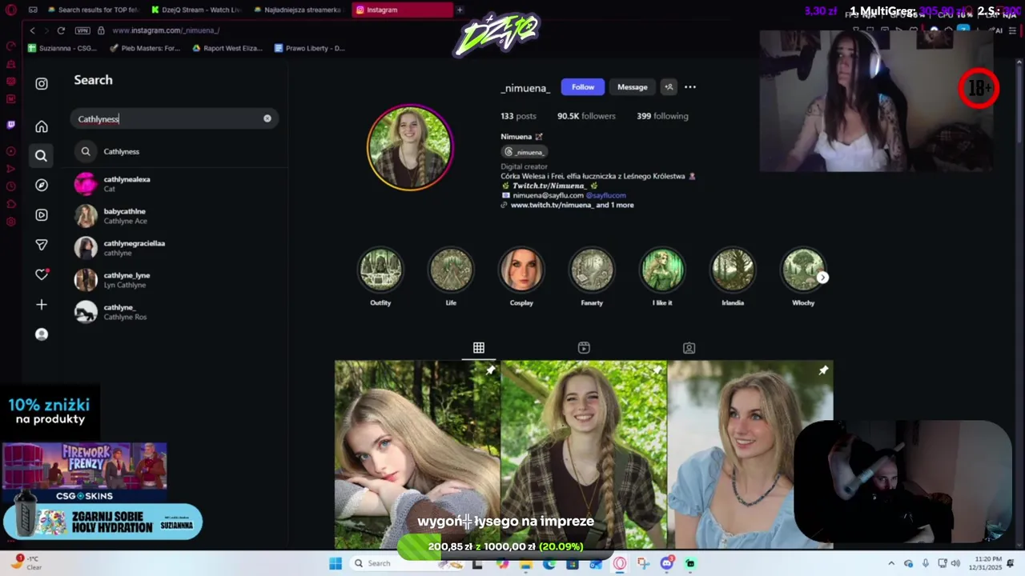
Task: Open the Suzianna - CSG bookmark
Action: pos(62,48)
